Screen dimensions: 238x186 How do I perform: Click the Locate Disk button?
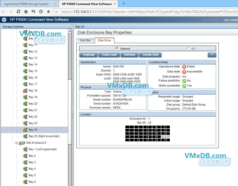150,55
